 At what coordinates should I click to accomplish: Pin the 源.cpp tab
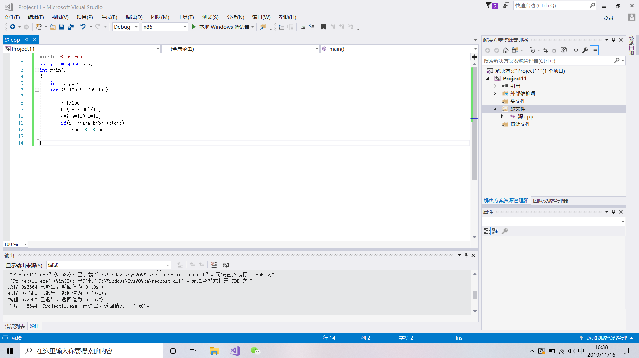(26, 40)
